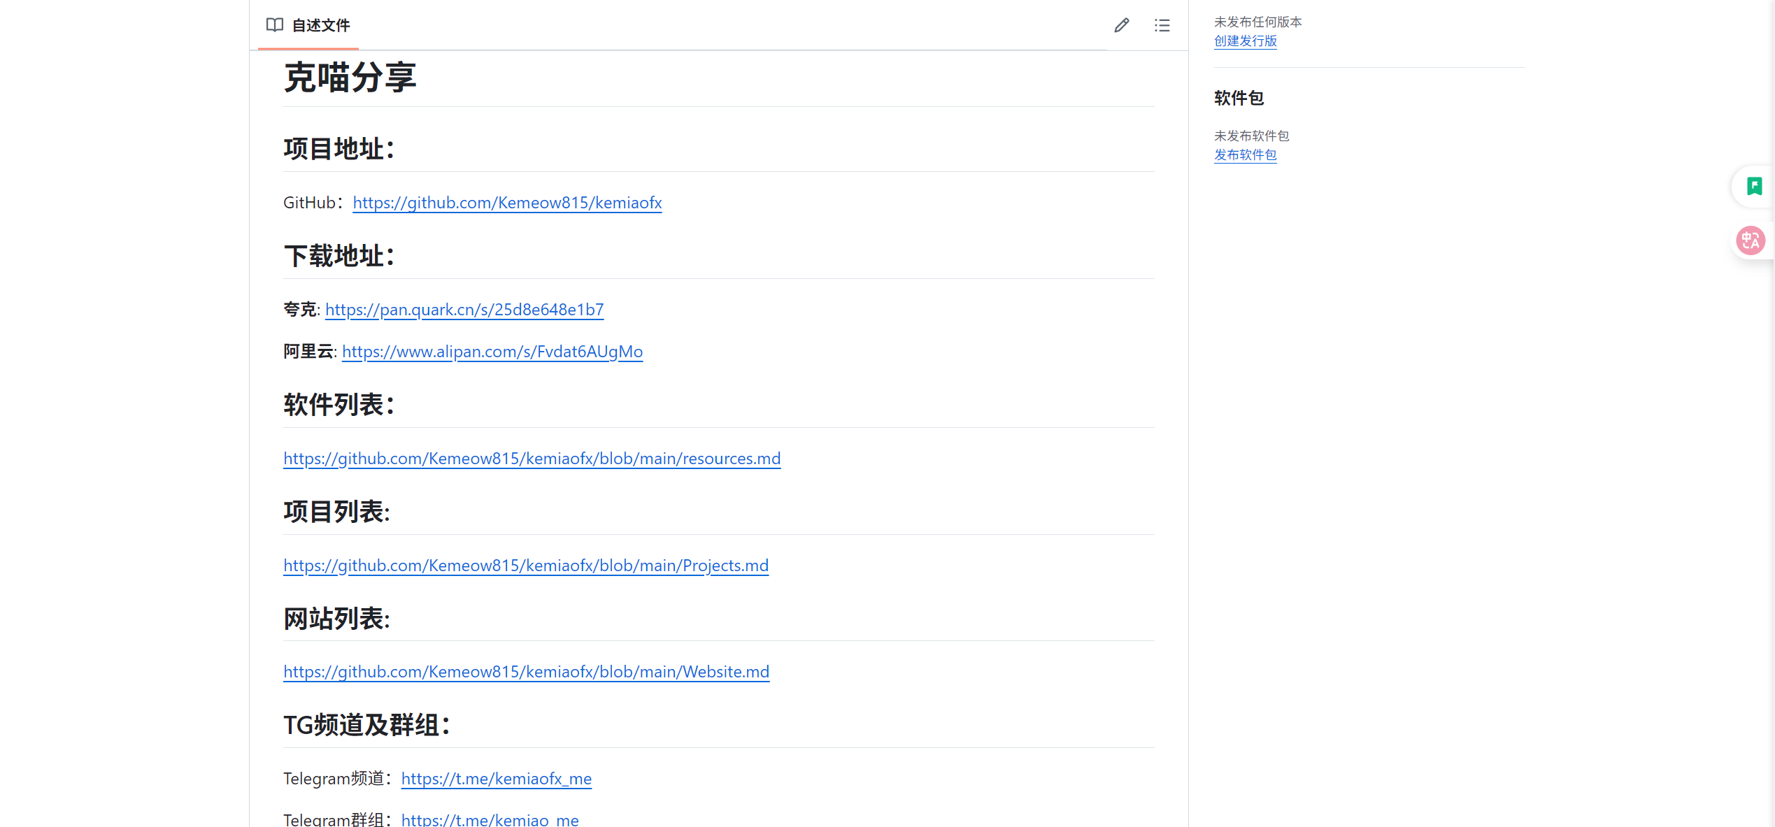
Task: Click the book icon beside 自述文件
Action: [275, 25]
